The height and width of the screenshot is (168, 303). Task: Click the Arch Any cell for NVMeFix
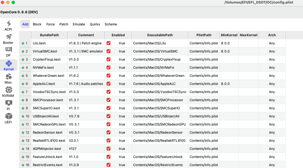pos(272,67)
